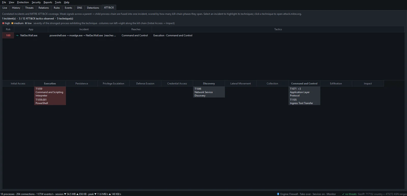Screen dimensions: 407x196
Task: Open the Reports menu
Action: [x=48, y=2]
